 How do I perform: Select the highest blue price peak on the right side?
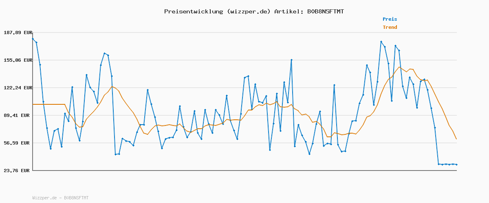tap(381, 41)
